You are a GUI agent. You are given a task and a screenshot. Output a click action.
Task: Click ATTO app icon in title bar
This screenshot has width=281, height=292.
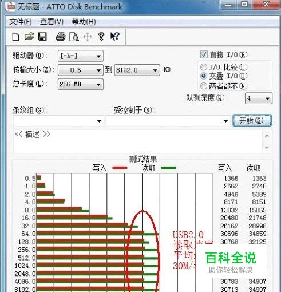tap(10, 7)
